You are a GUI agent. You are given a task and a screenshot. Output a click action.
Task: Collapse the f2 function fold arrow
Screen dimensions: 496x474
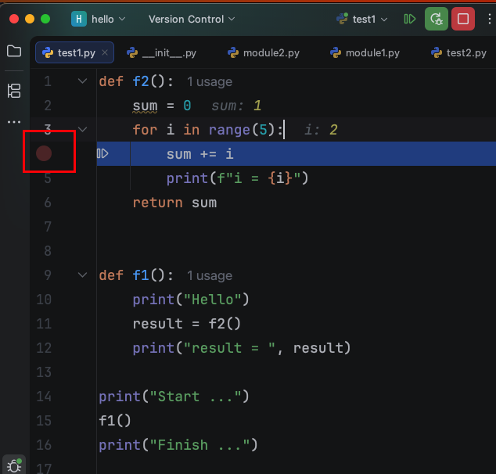[x=83, y=81]
